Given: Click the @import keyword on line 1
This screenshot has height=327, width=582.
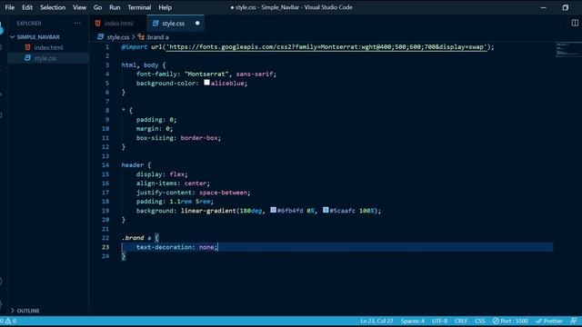Looking at the screenshot, I should (x=135, y=47).
